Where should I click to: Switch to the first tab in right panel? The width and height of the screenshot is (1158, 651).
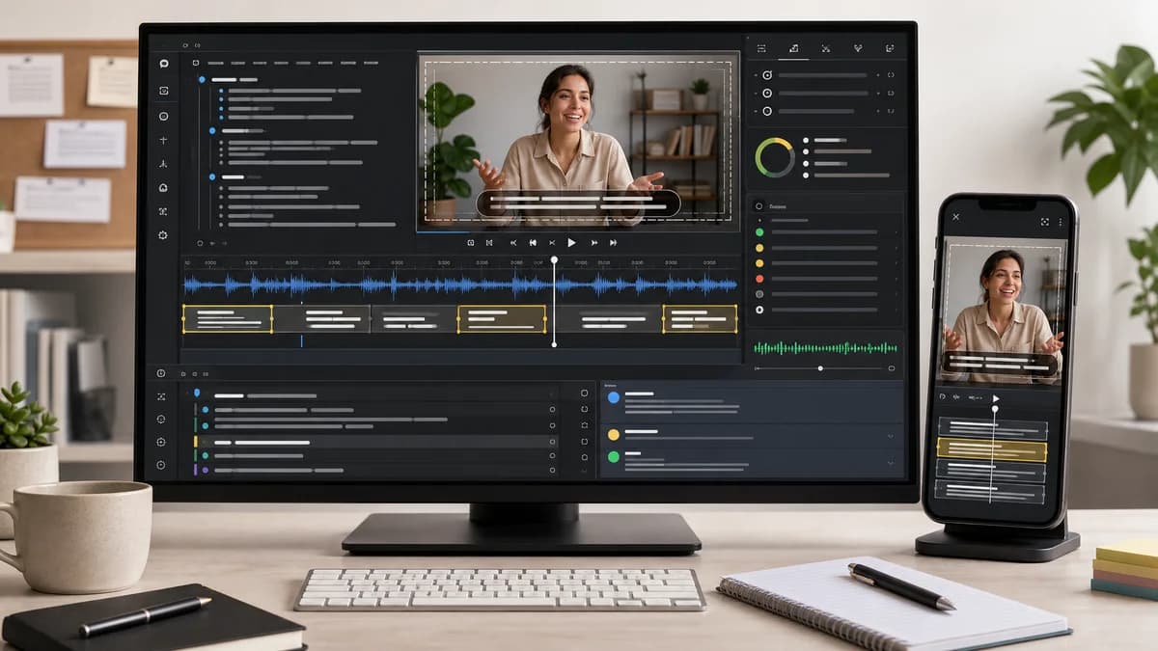pos(761,48)
